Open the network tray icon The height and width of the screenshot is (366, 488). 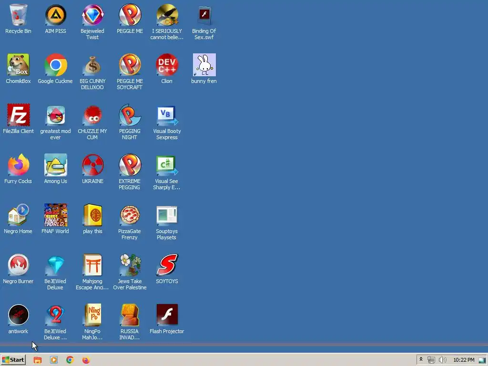pyautogui.click(x=431, y=360)
